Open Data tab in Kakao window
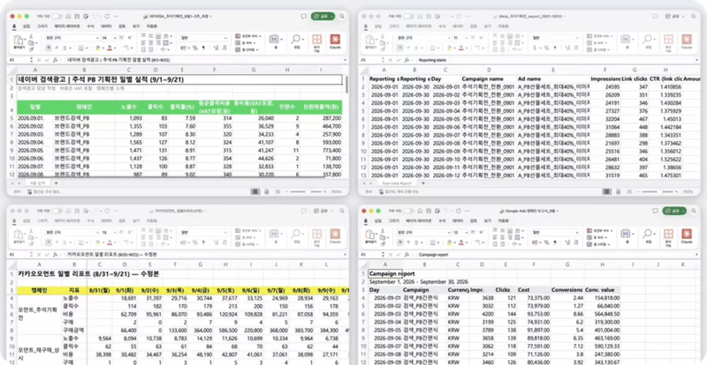Viewport: 707px width, 365px height. pyautogui.click(x=106, y=221)
